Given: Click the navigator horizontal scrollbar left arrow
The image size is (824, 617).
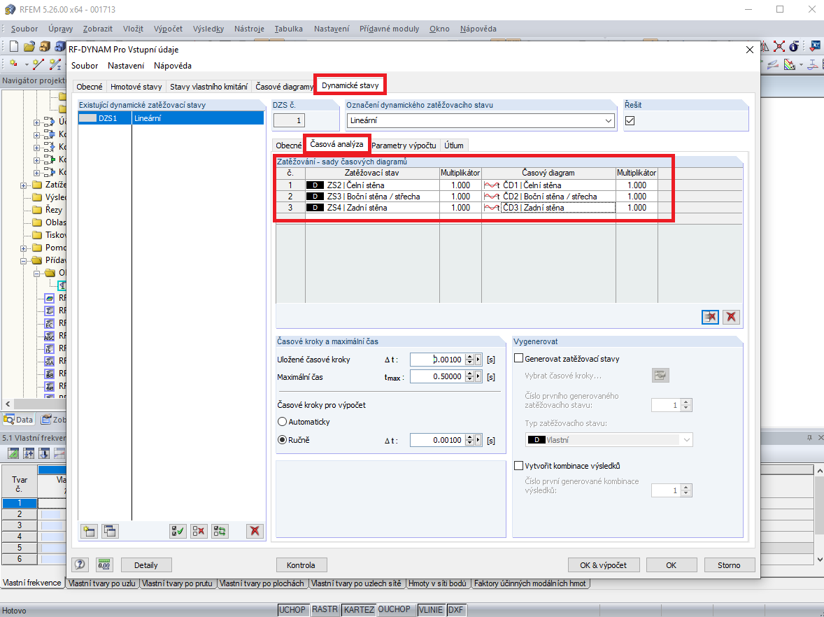Looking at the screenshot, I should pyautogui.click(x=8, y=404).
